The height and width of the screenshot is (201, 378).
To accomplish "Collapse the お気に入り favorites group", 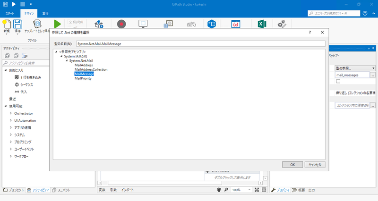I will tap(6, 70).
